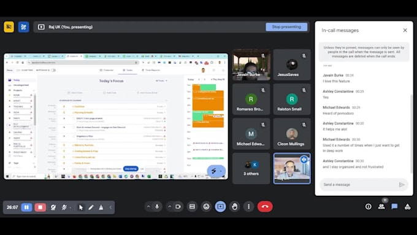
Task: Open audio settings chevron beside microphone
Action: click(148, 207)
